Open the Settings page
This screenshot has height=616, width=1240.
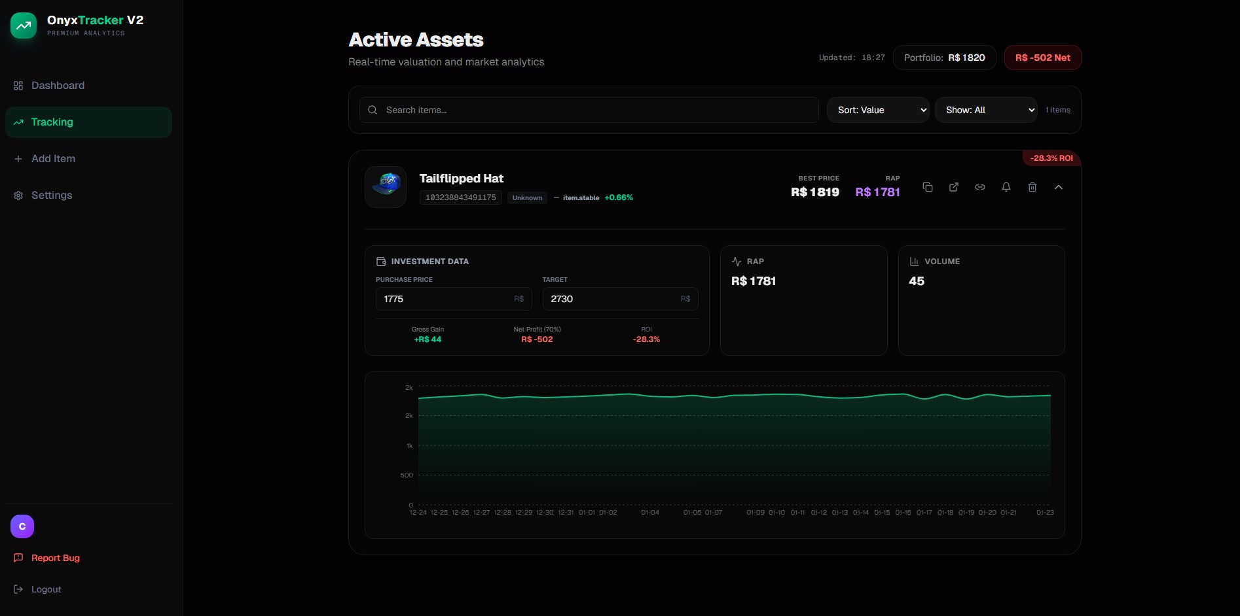(52, 195)
